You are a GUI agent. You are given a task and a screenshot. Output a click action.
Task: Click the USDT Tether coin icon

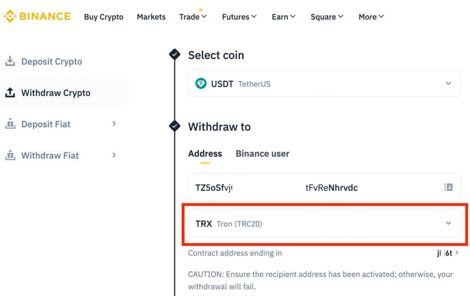[201, 84]
